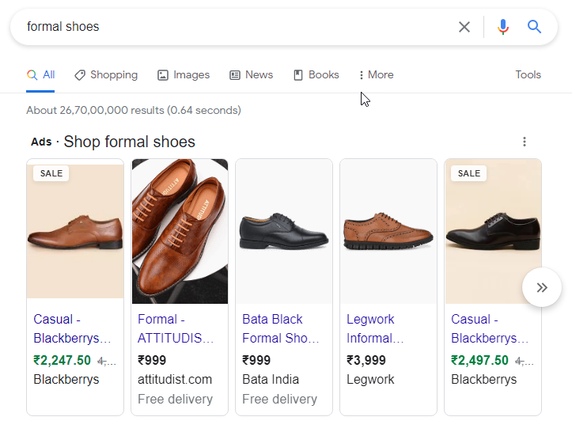Open Legwork Informal shoes link
This screenshot has width=572, height=432.
(x=375, y=328)
